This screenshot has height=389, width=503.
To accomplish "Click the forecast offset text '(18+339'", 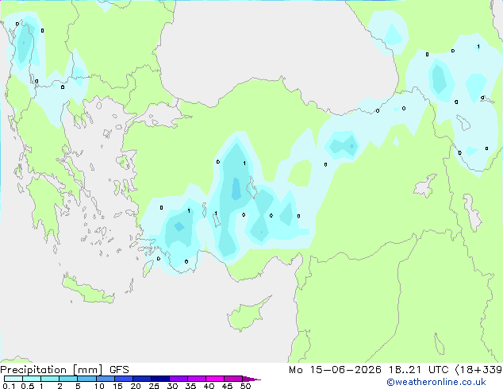I will pos(478,370).
